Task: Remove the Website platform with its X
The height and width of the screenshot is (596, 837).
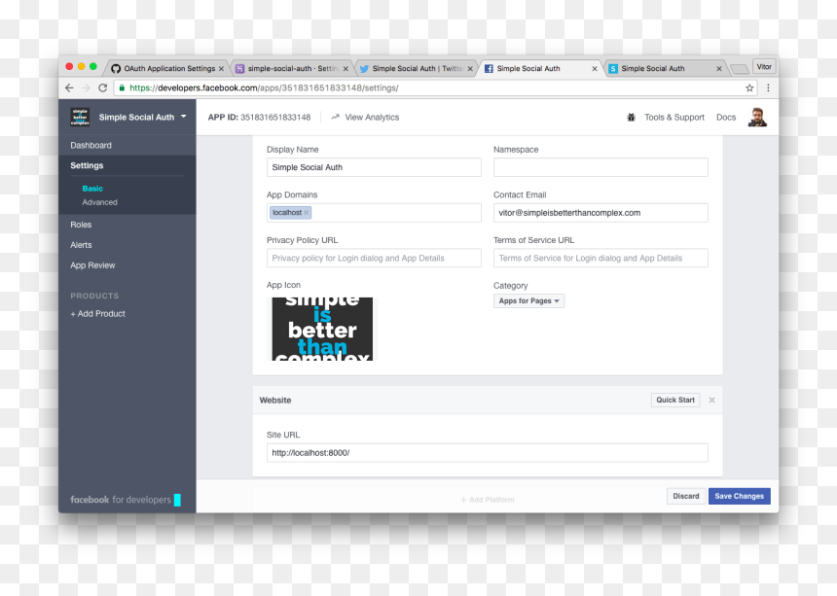Action: click(711, 400)
